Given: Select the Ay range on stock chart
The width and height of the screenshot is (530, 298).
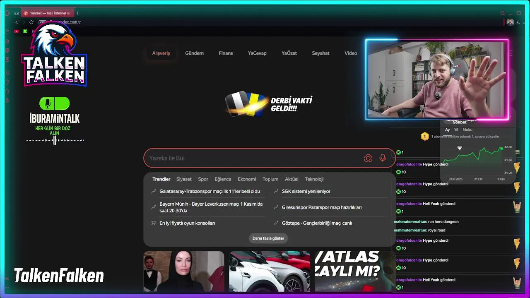Looking at the screenshot, I should (x=447, y=130).
